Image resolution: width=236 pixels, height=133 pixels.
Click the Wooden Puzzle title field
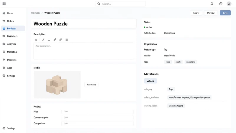pos(83,24)
